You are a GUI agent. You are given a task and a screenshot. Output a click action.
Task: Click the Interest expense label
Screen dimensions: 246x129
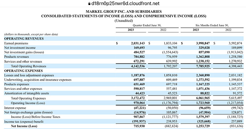[x=15, y=108]
